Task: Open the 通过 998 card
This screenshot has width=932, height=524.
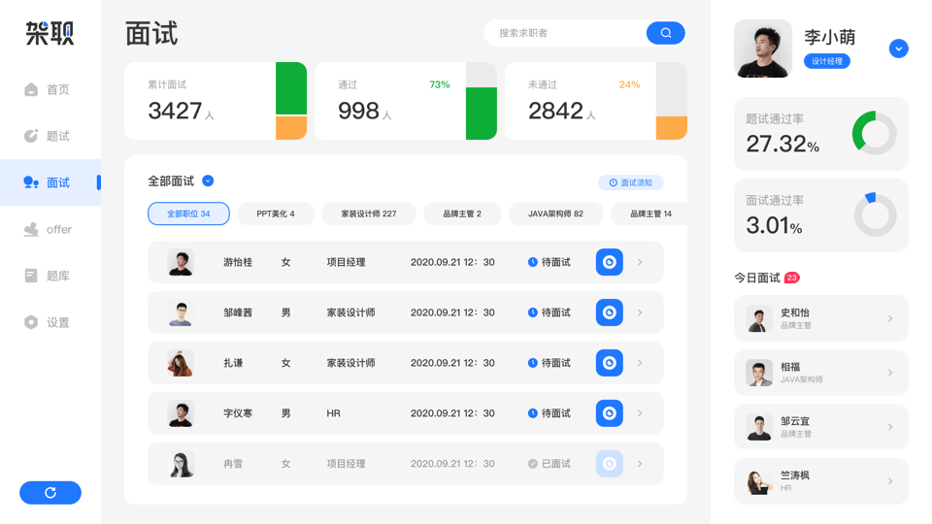Action: tap(406, 101)
